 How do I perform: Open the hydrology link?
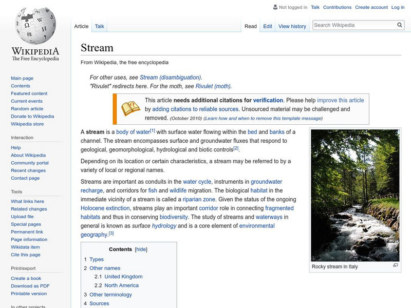(x=164, y=226)
